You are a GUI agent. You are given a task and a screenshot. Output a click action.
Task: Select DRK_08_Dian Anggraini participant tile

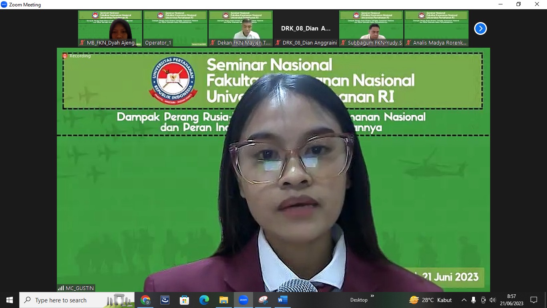pos(306,28)
